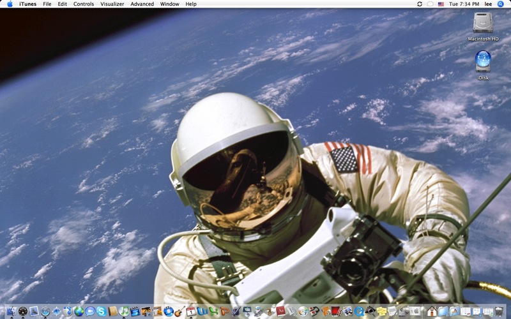Open iChat camera bubble icon
The width and height of the screenshot is (511, 319).
pos(90,311)
